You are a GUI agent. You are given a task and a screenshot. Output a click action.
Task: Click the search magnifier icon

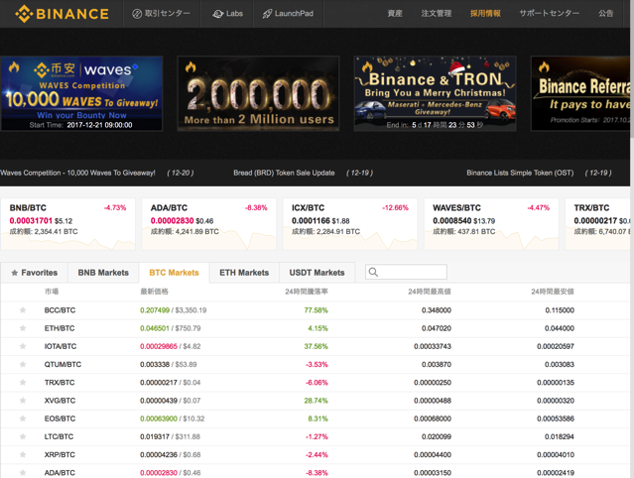click(374, 272)
